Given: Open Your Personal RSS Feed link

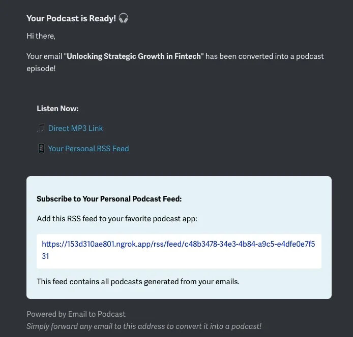Looking at the screenshot, I should [x=89, y=149].
